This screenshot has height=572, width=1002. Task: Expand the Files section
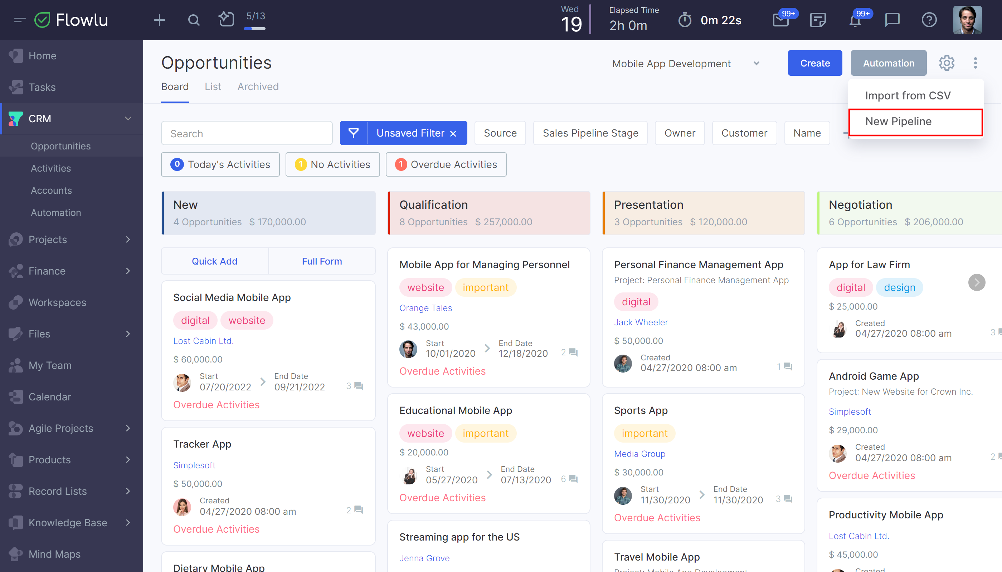[128, 334]
